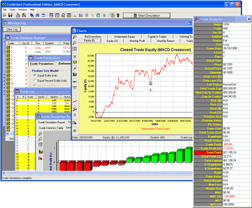Click bar chart icon in Trade Simulation Report
The width and height of the screenshot is (252, 208).
tap(41, 152)
